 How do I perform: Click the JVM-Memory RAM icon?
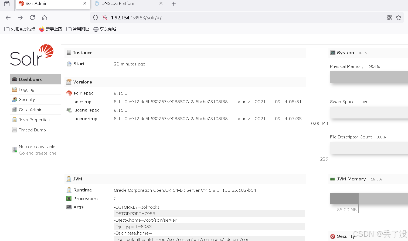click(333, 179)
